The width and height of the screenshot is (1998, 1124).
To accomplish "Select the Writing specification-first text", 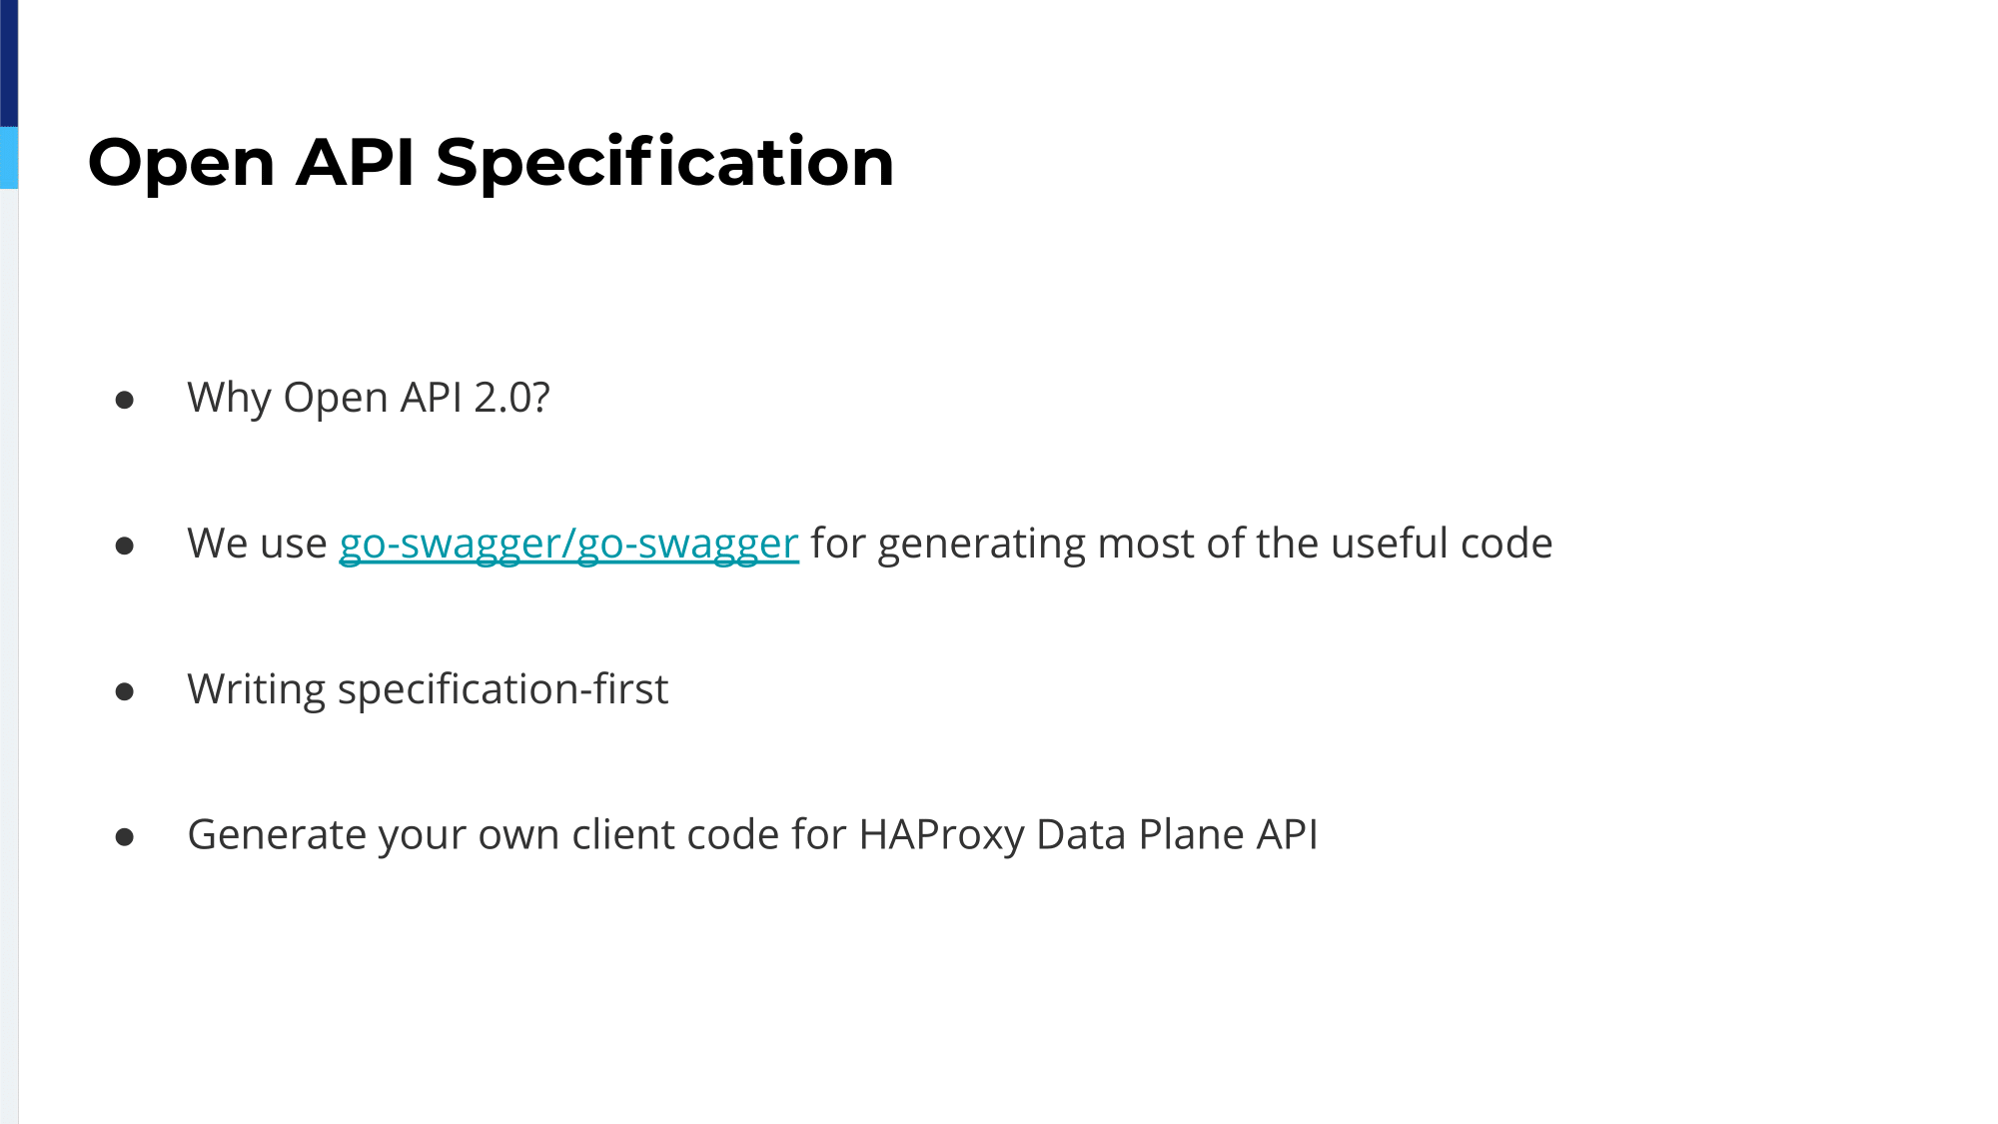I will click(x=428, y=690).
